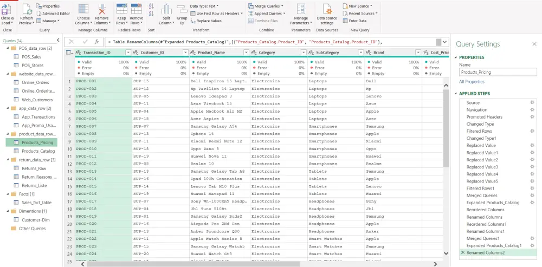Viewport: 542px width, 267px height.
Task: Click the cell 'Apple Macbook Air M2'
Action: 220,111
